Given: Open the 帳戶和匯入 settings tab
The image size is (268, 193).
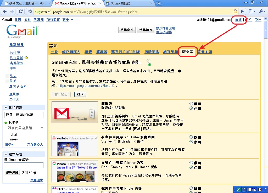Looking at the screenshot, I should pyautogui.click(x=71, y=52).
